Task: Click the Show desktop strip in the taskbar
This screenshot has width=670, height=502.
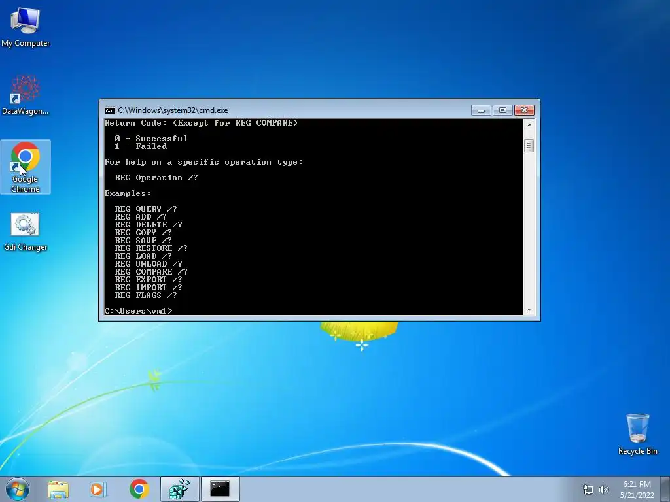Action: coord(665,489)
